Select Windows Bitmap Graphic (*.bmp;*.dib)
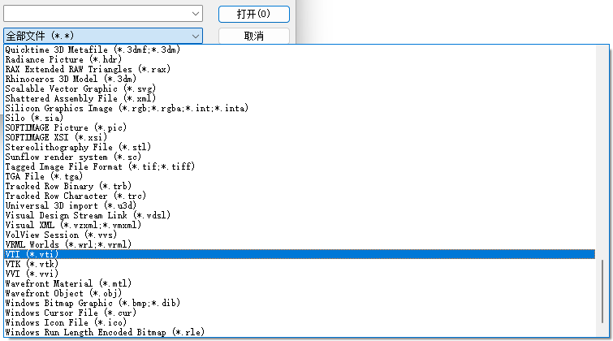 [300, 303]
